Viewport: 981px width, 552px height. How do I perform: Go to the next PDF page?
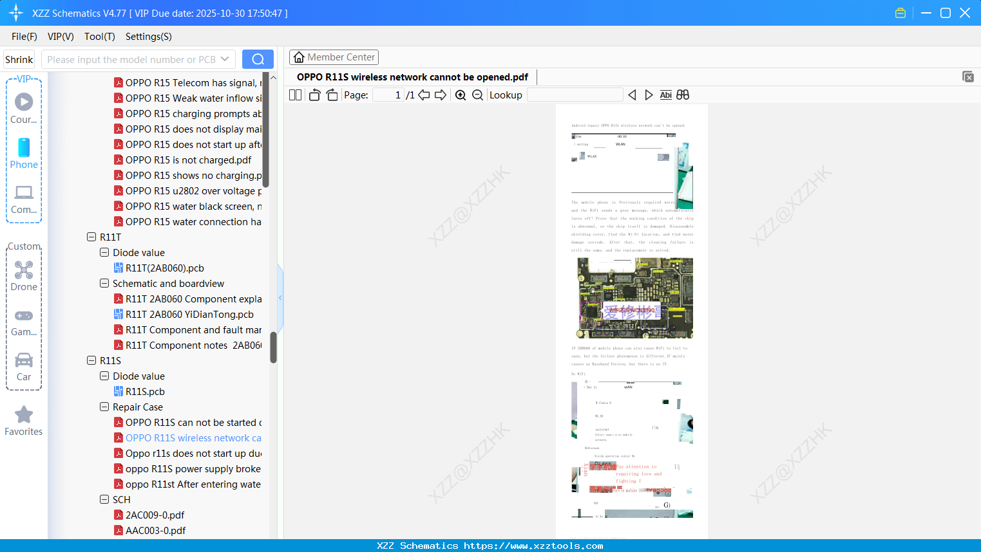[x=441, y=95]
